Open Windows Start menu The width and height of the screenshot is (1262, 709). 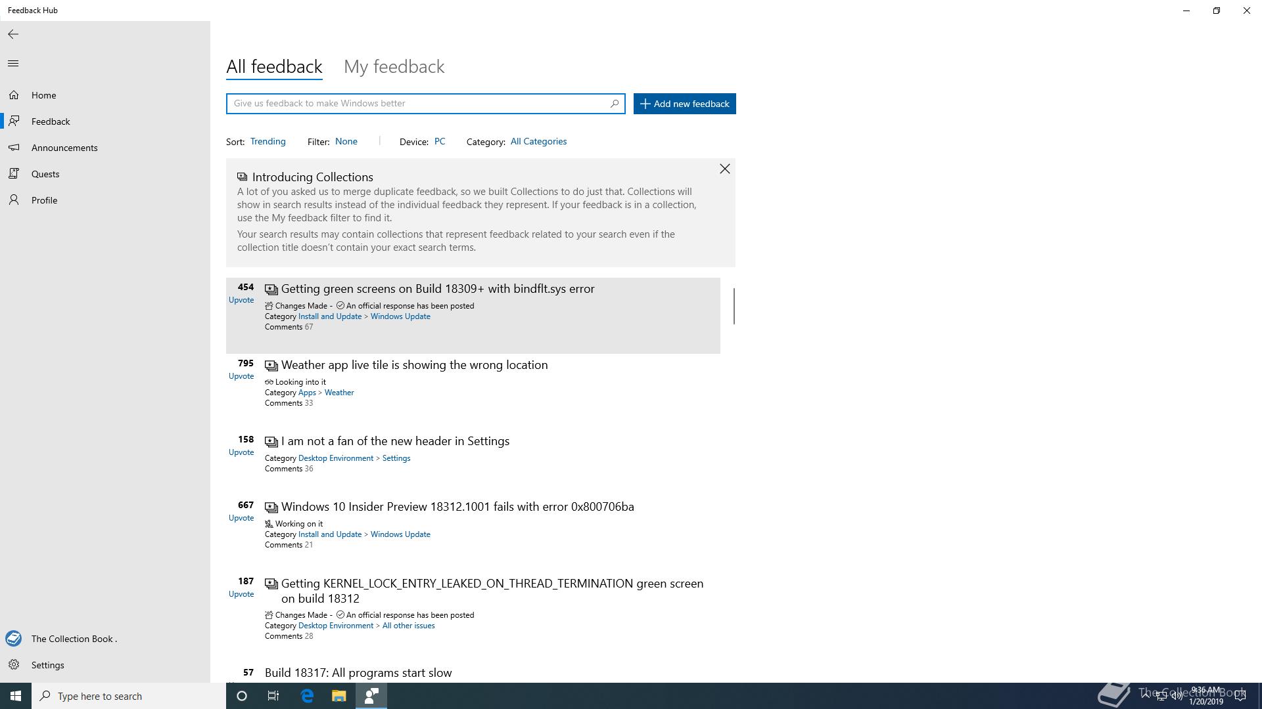click(x=16, y=696)
